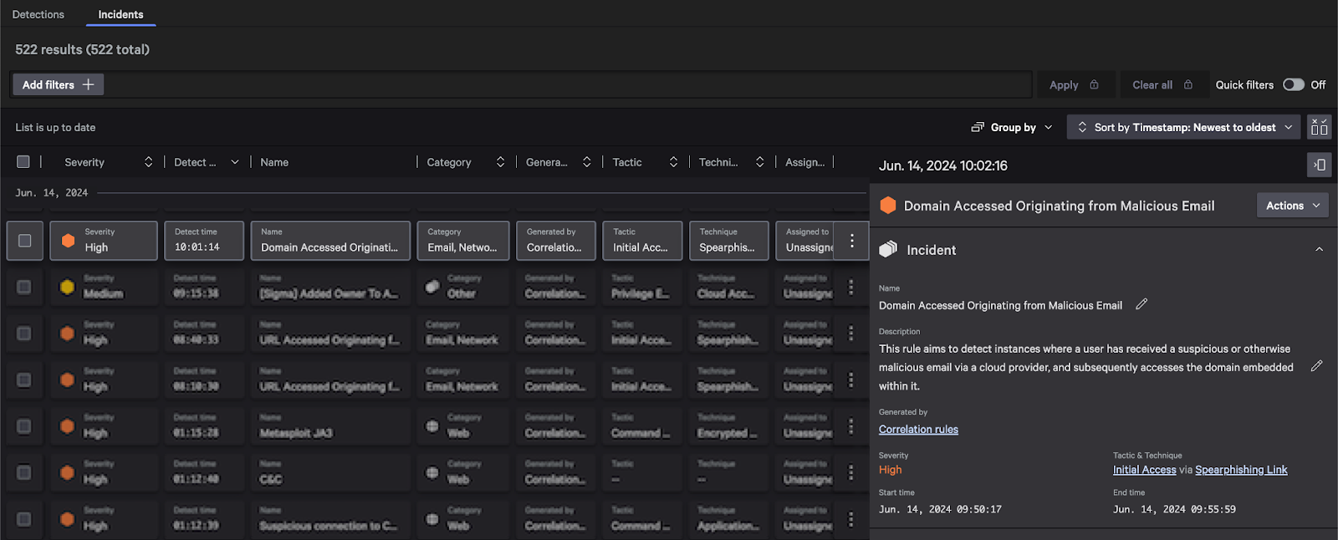This screenshot has width=1338, height=540.
Task: Check the 10:01:14 incident row checkbox
Action: click(x=25, y=241)
